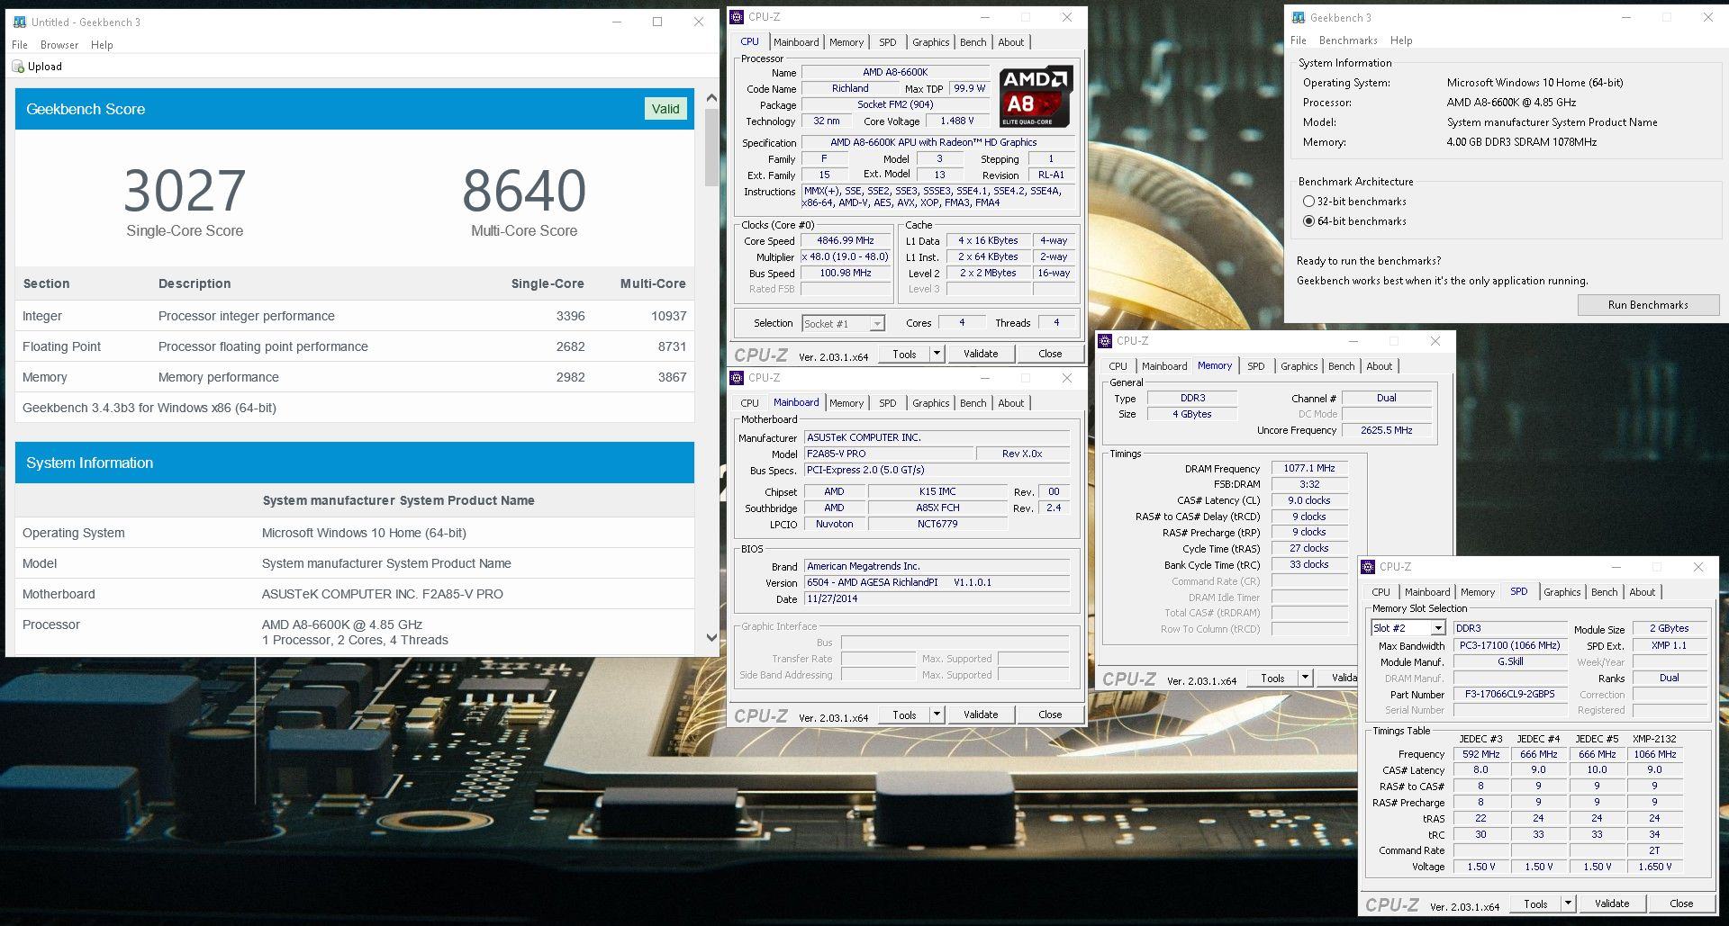Click the Memory row single-core score 2982
Image resolution: width=1729 pixels, height=926 pixels.
[570, 377]
